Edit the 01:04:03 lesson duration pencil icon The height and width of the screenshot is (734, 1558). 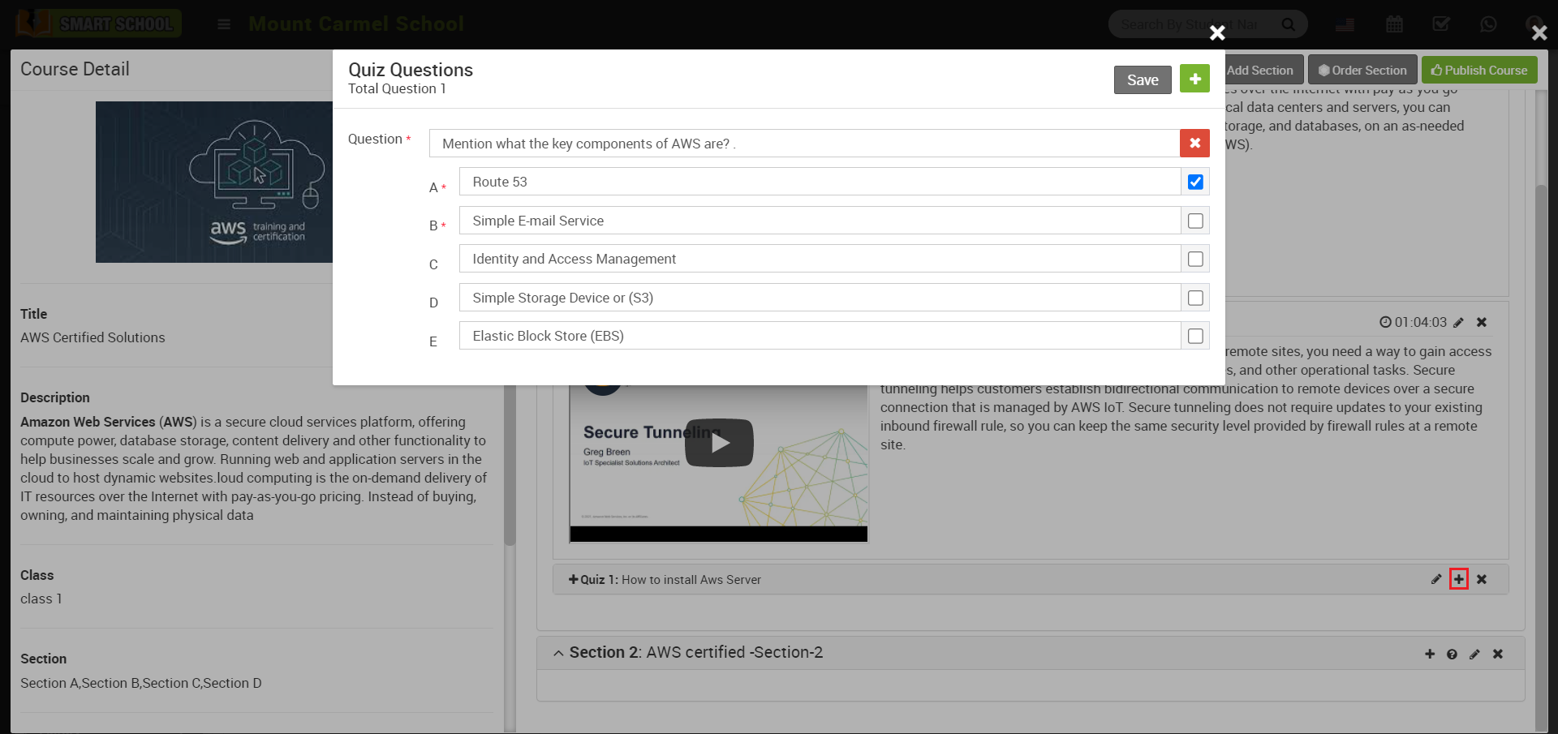pyautogui.click(x=1460, y=322)
